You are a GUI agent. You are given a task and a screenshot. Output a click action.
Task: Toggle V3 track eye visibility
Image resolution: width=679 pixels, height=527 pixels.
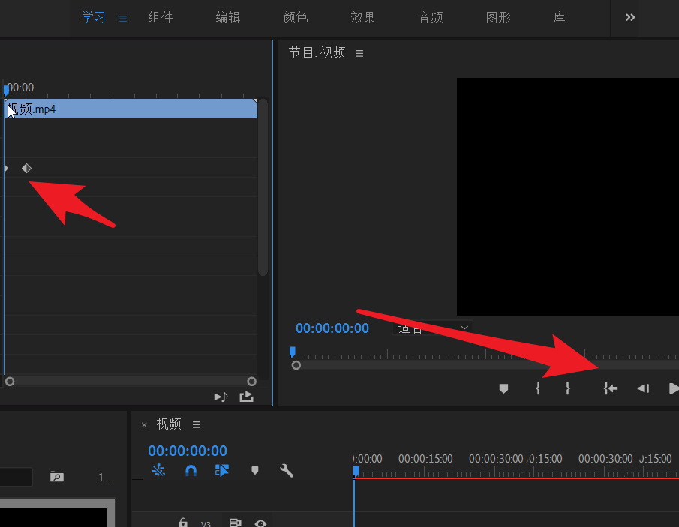260,523
